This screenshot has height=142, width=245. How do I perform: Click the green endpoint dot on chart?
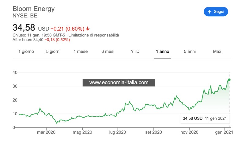click(x=229, y=80)
